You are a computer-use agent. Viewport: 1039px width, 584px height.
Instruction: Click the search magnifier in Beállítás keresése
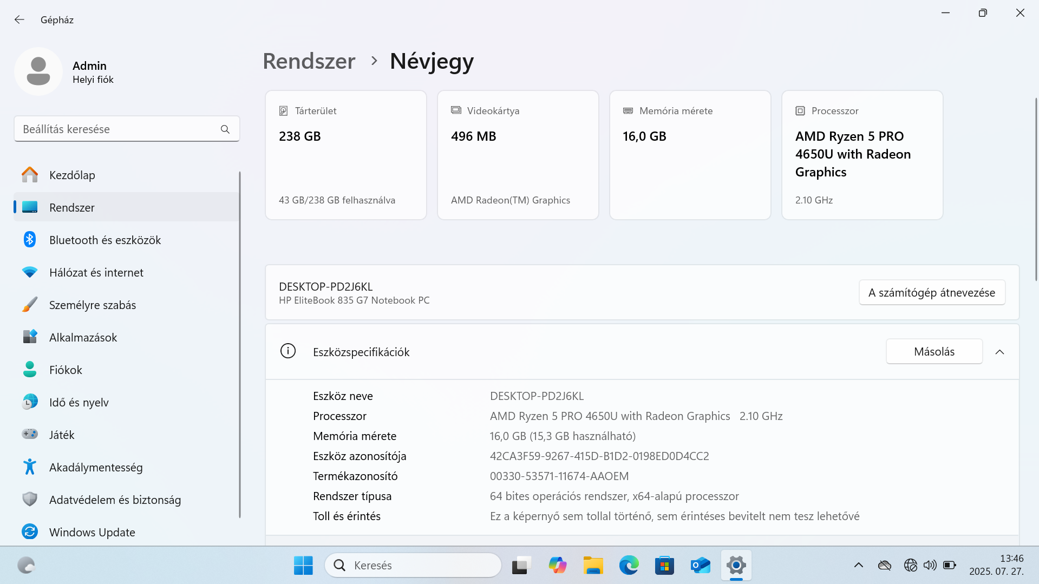(225, 129)
